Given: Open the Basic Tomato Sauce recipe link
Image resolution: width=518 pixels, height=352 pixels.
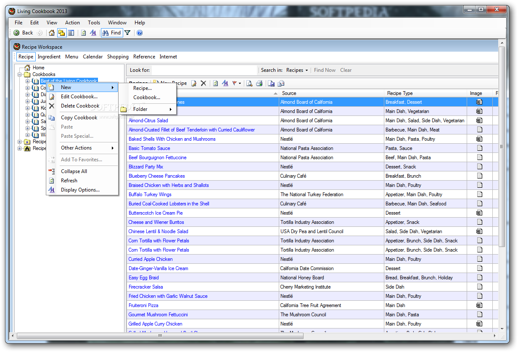Looking at the screenshot, I should click(149, 148).
